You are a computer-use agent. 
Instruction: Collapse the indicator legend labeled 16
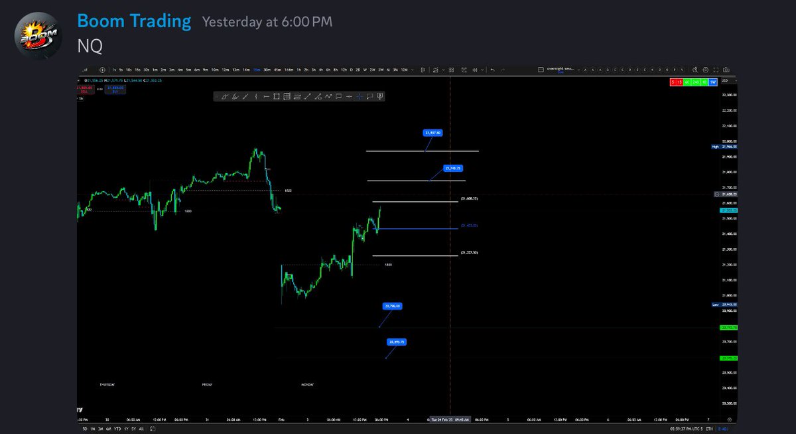pyautogui.click(x=81, y=98)
